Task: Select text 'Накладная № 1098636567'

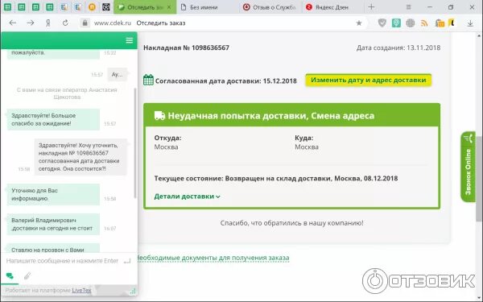Action: 187,48
